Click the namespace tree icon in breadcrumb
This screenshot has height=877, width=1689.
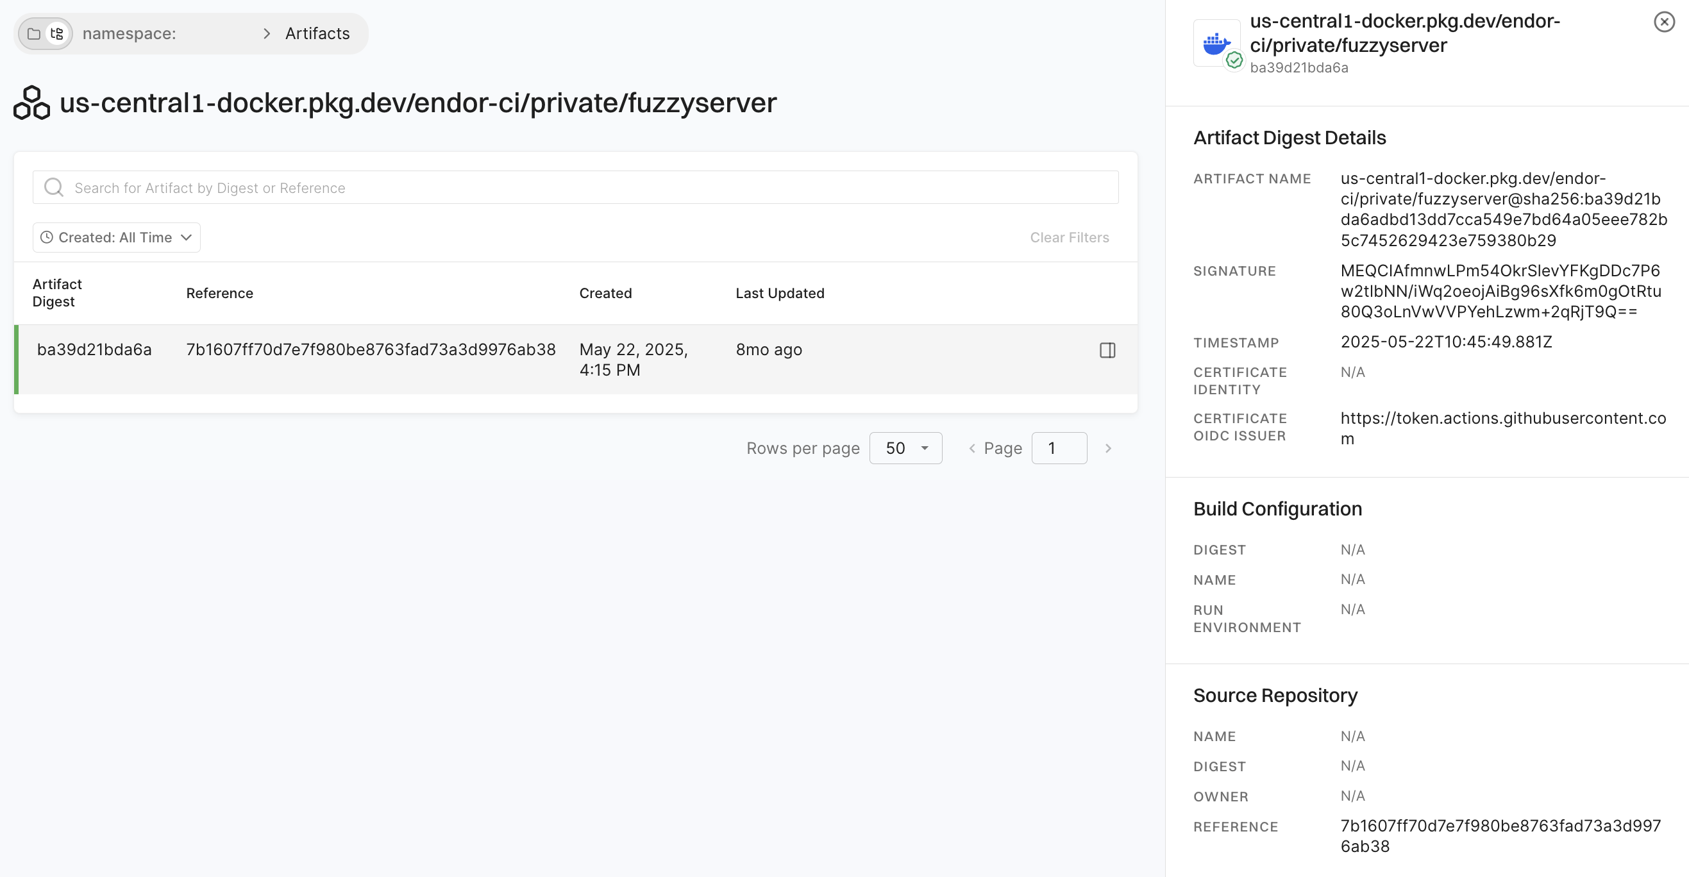coord(58,33)
